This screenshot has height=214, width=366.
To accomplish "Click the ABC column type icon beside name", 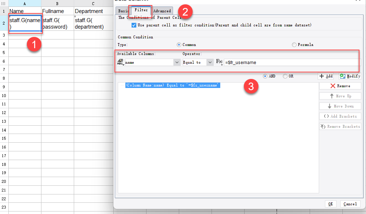I will (x=120, y=62).
